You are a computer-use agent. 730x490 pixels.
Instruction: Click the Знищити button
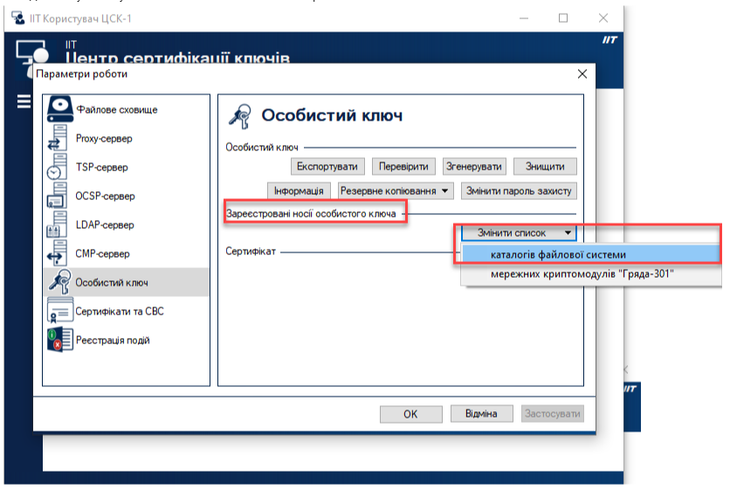click(545, 166)
